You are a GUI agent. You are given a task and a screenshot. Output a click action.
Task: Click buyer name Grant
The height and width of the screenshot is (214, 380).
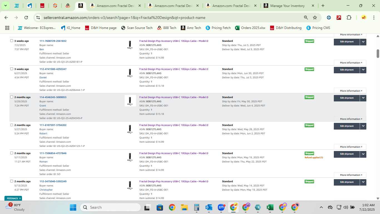click(43, 106)
